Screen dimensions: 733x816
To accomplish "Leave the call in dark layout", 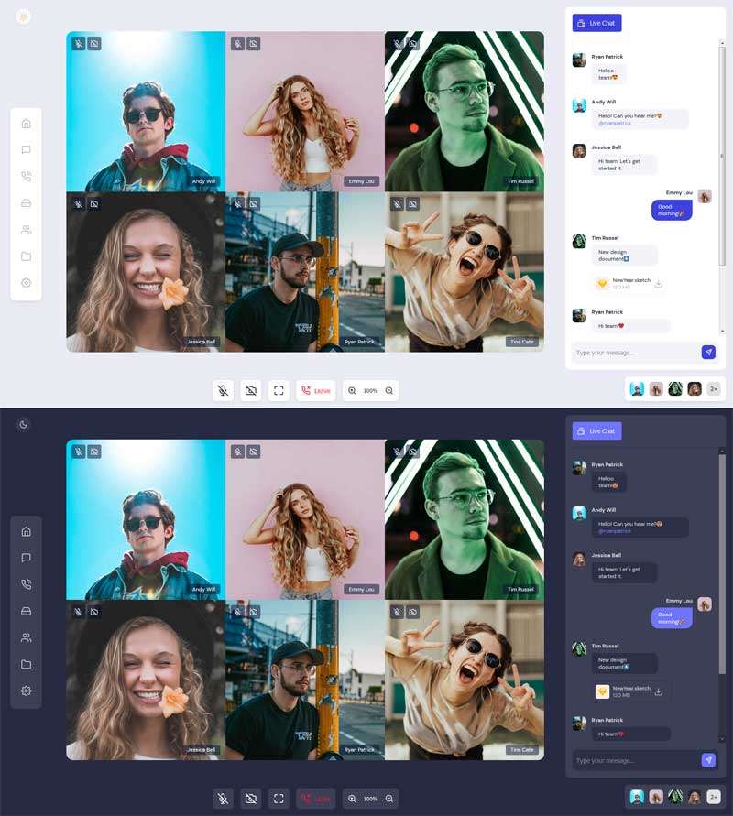I will click(x=316, y=799).
